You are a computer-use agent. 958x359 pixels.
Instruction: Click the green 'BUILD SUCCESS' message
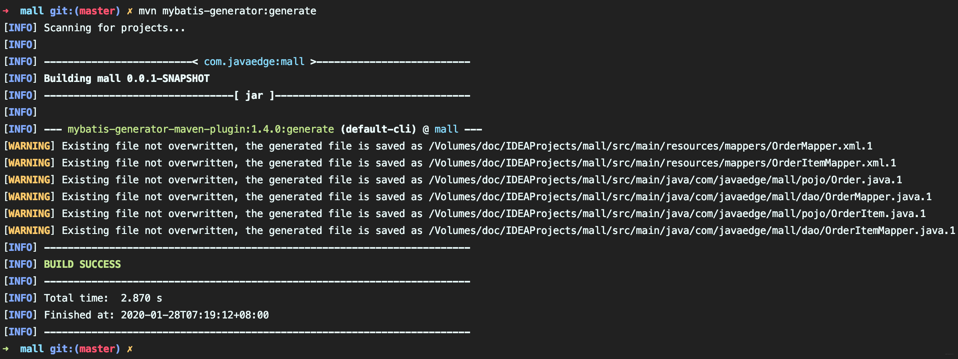82,264
